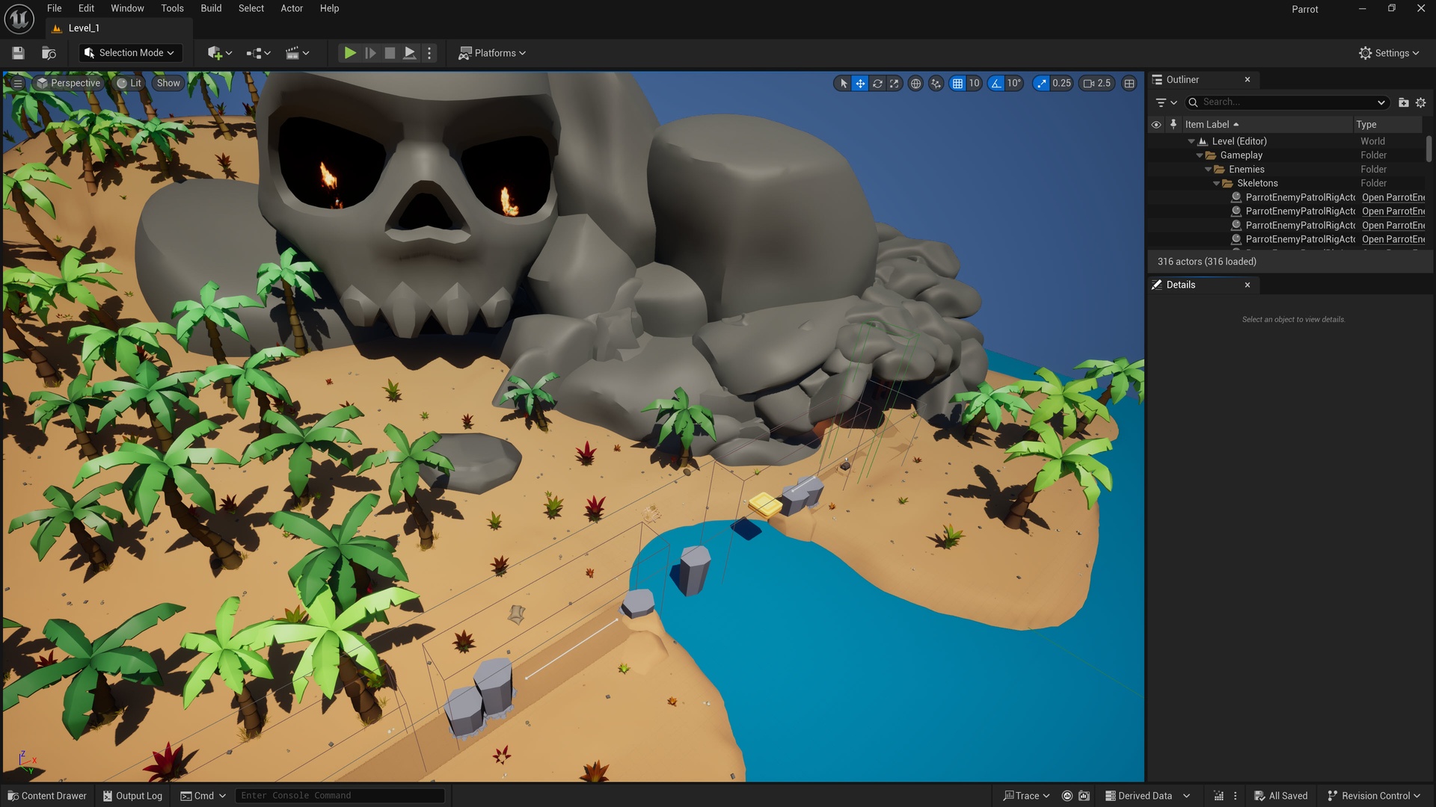Click the save current level icon
This screenshot has width=1436, height=807.
point(19,53)
